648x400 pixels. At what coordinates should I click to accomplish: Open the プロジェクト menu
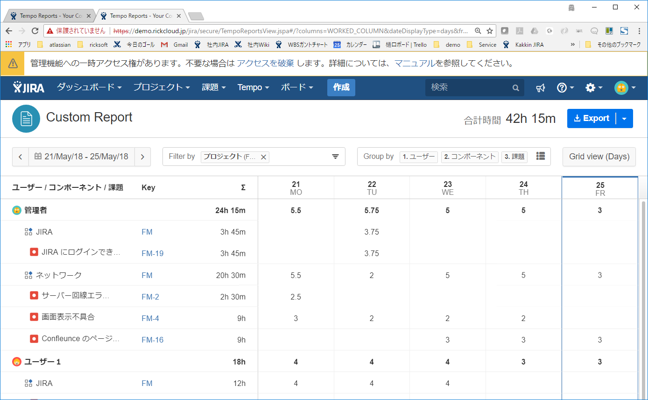pyautogui.click(x=162, y=87)
